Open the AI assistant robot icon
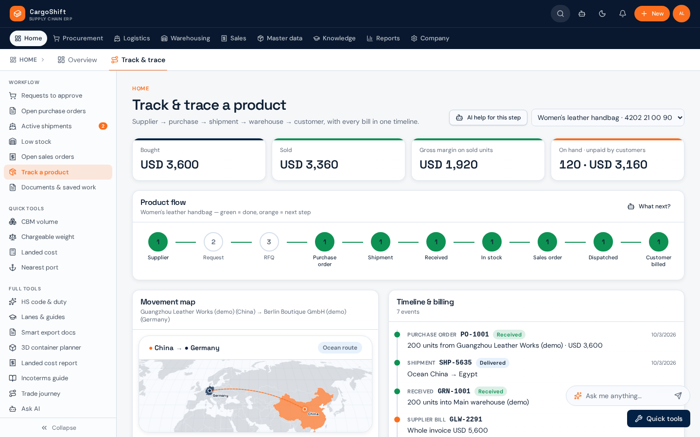700x437 pixels. click(x=582, y=14)
